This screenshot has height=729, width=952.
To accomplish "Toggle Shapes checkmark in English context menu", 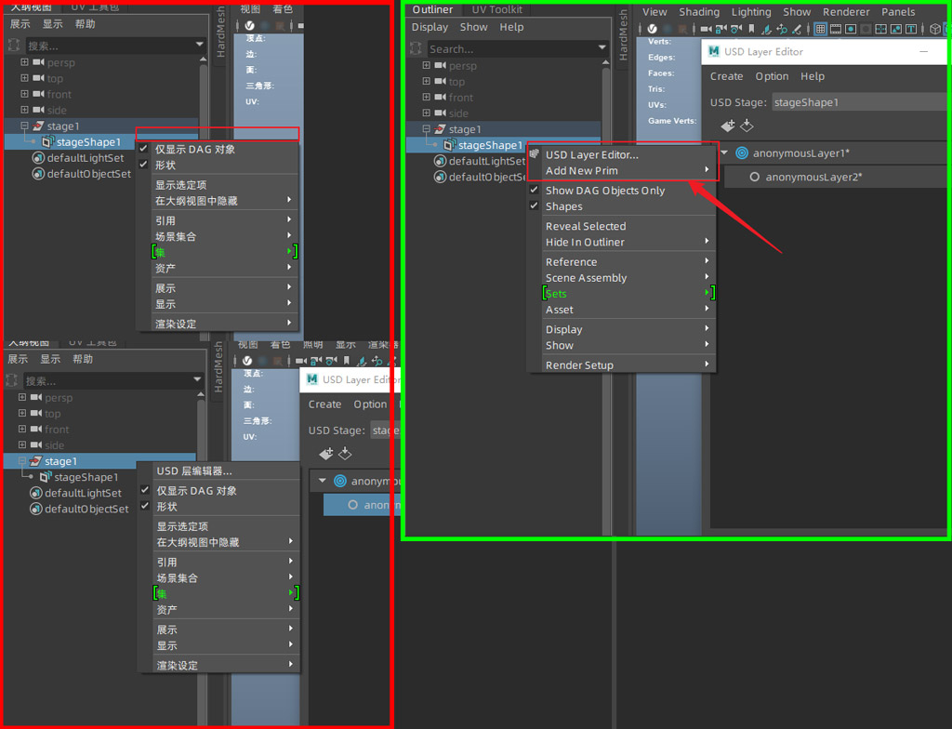I will 535,205.
